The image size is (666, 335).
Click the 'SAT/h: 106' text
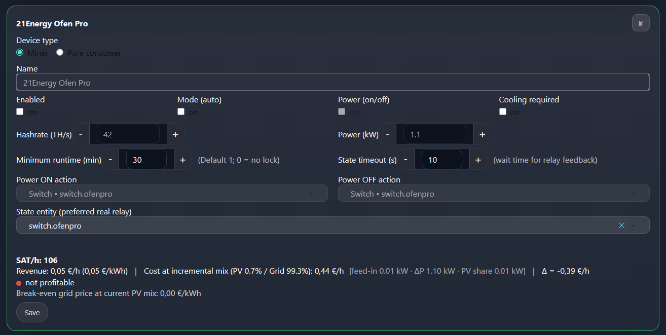click(x=37, y=260)
